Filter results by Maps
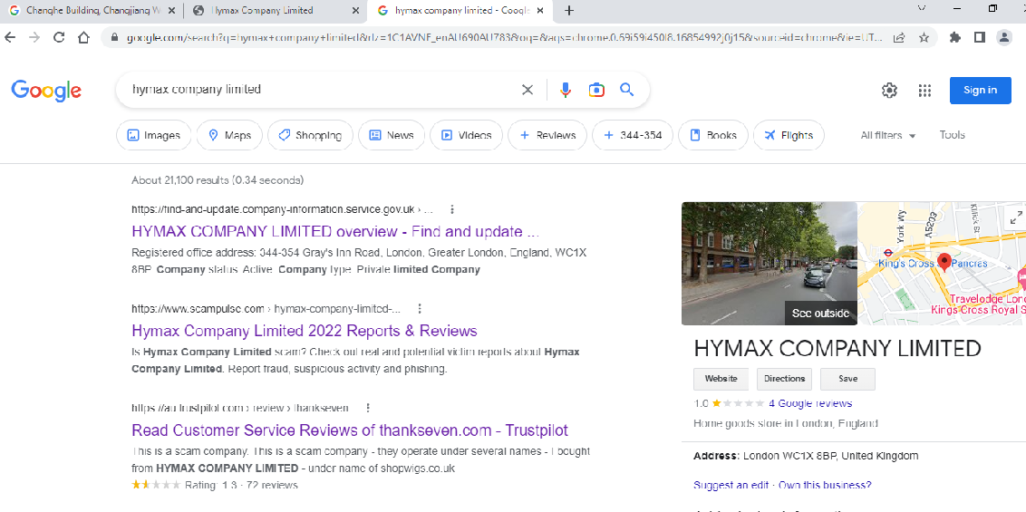Viewport: 1026px width, 512px height. pos(229,135)
